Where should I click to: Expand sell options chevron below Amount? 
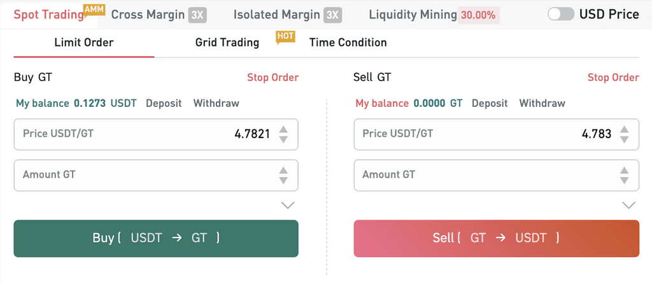pyautogui.click(x=628, y=205)
